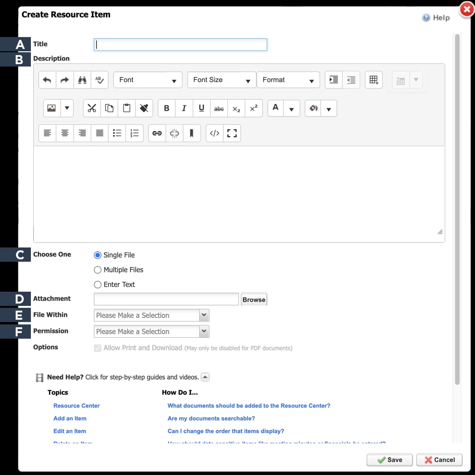This screenshot has height=475, width=475.
Task: Select the Enter Text radio button
Action: [x=97, y=285]
